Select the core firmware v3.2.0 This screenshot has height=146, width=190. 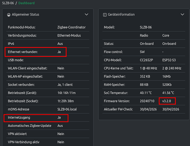167,101
